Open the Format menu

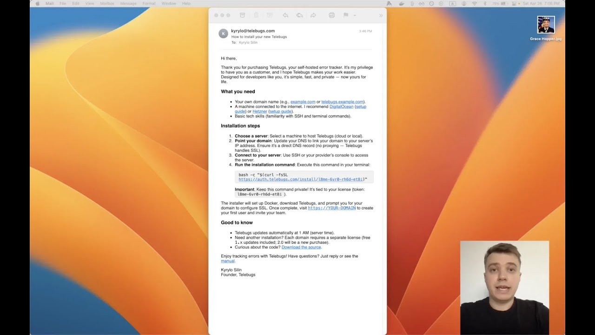(149, 3)
